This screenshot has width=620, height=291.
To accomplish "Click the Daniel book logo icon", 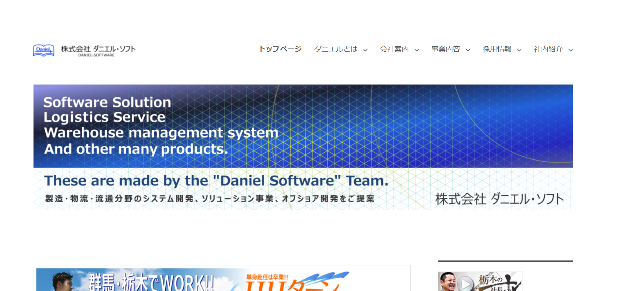I will 44,50.
